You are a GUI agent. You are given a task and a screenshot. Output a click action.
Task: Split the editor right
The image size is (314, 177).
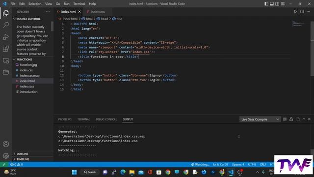point(302,12)
